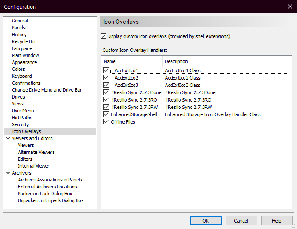Screen dimensions: 297x229
Task: Toggle Display custom icon overlays checkbox
Action: tap(103, 36)
